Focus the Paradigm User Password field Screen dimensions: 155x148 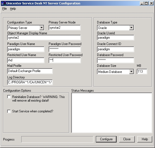pyautogui.click(x=65, y=49)
